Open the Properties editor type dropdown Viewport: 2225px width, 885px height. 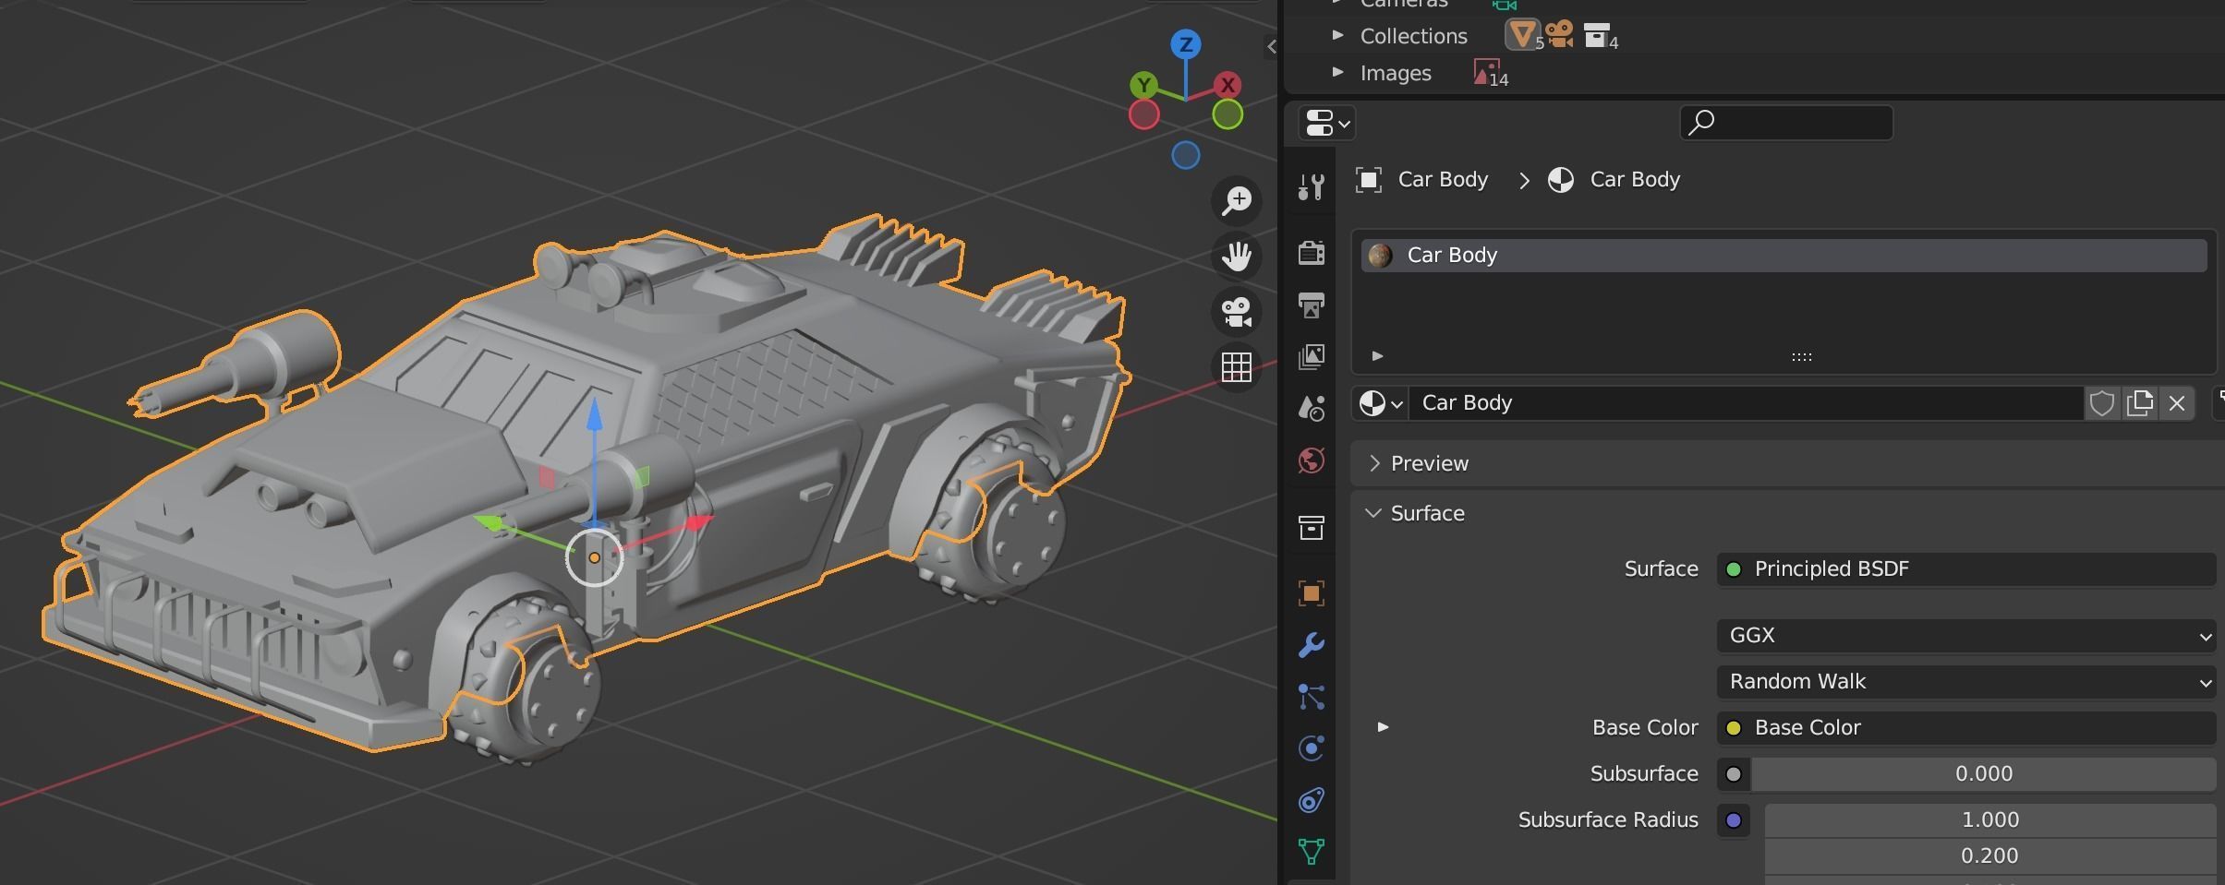tap(1326, 123)
